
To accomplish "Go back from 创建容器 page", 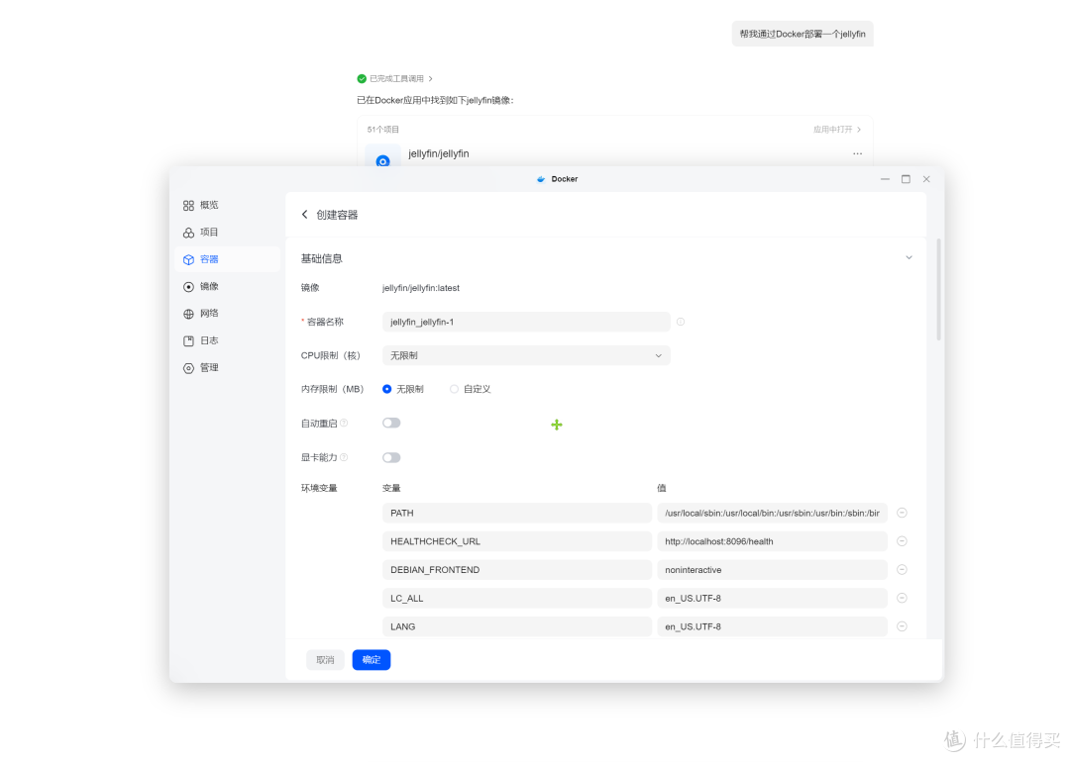I will coord(304,215).
